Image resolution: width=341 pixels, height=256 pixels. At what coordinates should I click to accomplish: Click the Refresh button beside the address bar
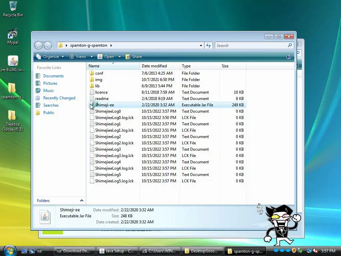pos(208,45)
